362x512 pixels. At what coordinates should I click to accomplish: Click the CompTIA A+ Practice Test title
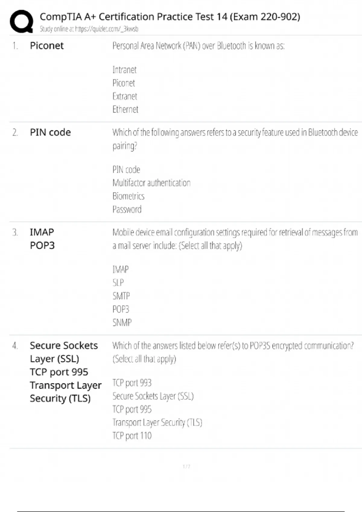(x=170, y=17)
